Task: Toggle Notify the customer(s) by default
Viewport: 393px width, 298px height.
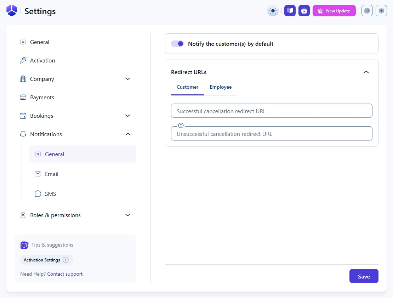Action: coord(177,44)
